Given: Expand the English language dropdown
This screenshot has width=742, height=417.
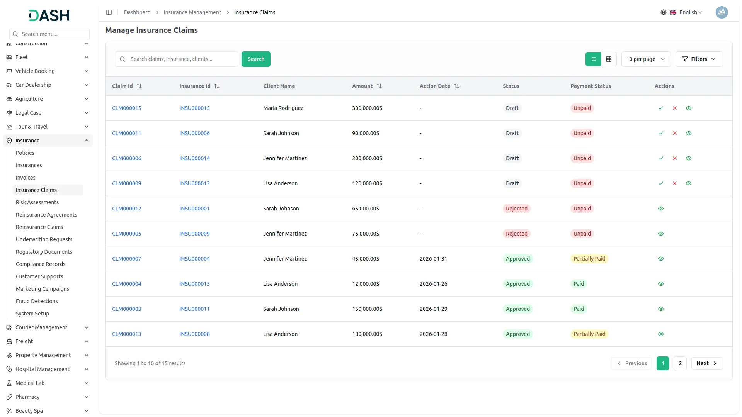Looking at the screenshot, I should click(x=688, y=12).
